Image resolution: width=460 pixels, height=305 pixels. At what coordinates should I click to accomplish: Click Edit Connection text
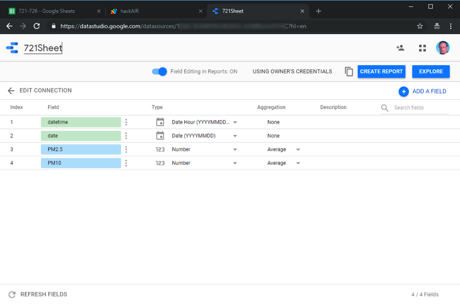45,90
